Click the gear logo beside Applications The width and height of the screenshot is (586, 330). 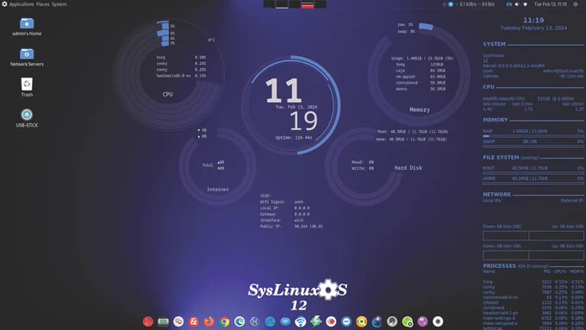[x=4, y=4]
